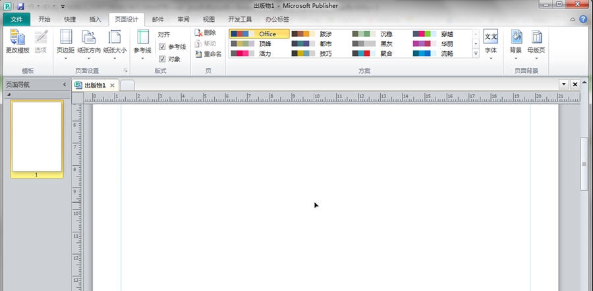The image size is (593, 291).
Task: Click the vertical scrollbar thumb
Action: (x=584, y=164)
